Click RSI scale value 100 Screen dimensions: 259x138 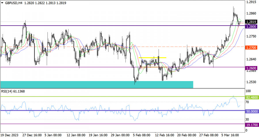pyautogui.click(x=248, y=91)
